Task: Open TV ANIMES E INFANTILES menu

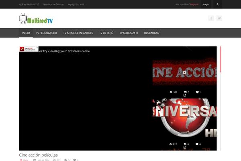Action: click(x=78, y=33)
